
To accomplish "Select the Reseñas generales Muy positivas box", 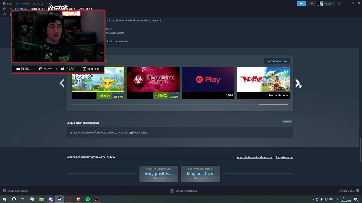I will coord(159,173).
